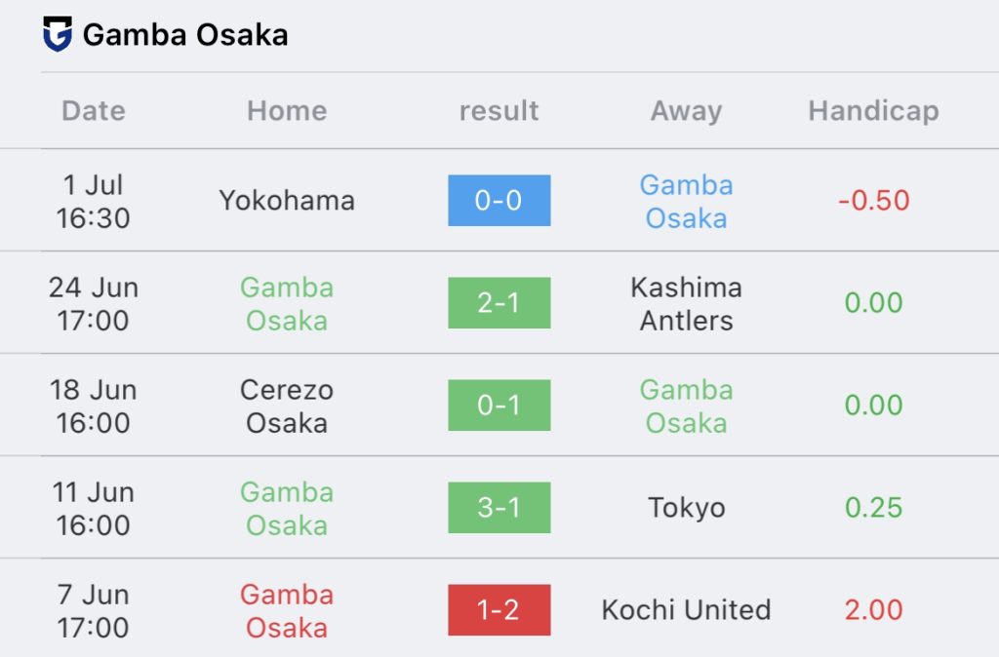
Task: Click the Home column header
Action: pos(287,111)
